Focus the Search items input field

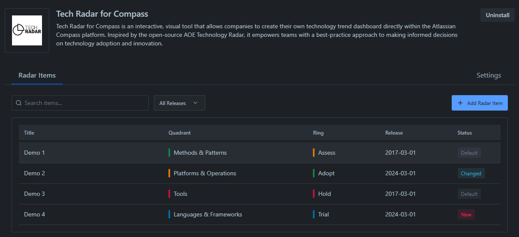click(84, 103)
